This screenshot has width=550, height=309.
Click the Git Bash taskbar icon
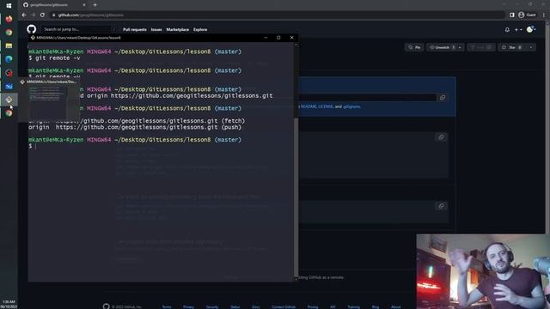coord(9,100)
